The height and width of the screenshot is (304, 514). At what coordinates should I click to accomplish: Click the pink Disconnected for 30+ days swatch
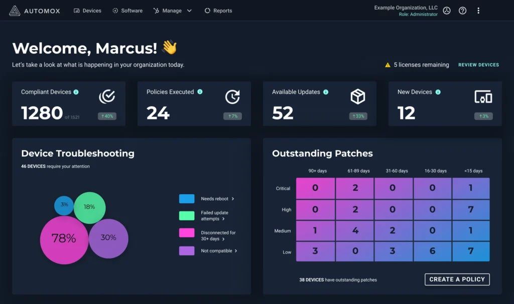(x=187, y=233)
